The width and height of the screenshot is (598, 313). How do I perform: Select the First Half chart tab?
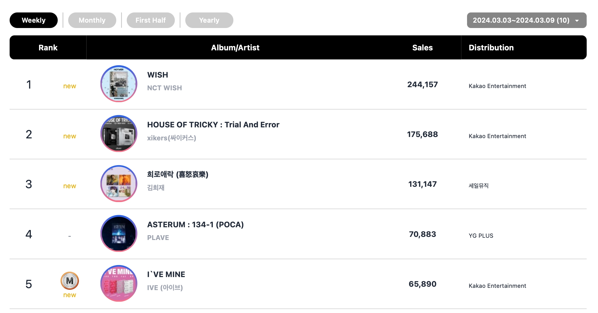pos(151,20)
